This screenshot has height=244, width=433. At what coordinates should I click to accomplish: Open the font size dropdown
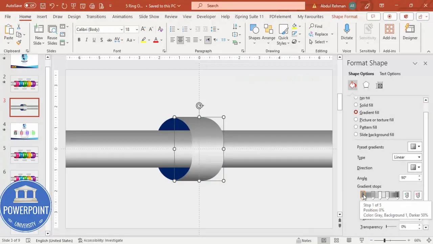(137, 29)
